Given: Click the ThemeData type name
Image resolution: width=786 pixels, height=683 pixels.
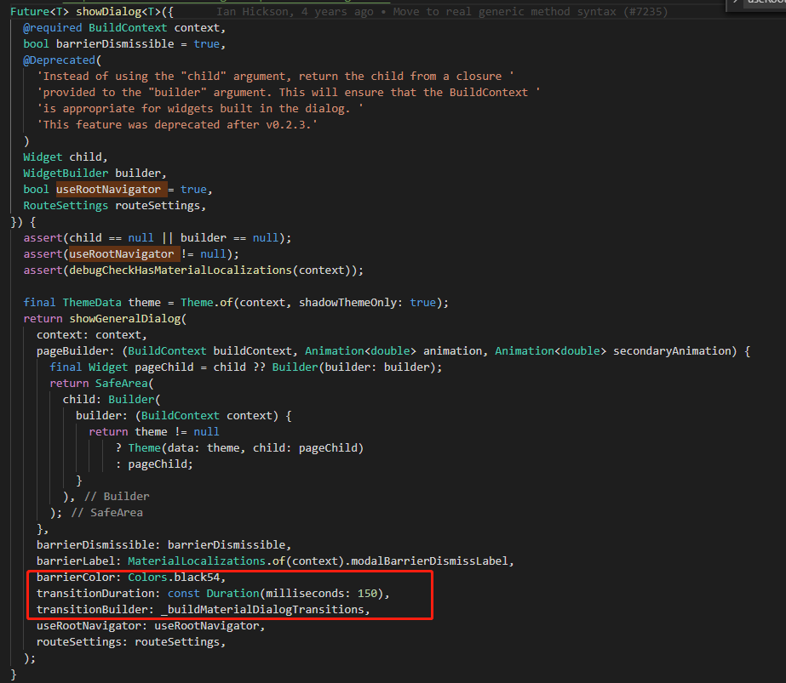Looking at the screenshot, I should [x=92, y=303].
